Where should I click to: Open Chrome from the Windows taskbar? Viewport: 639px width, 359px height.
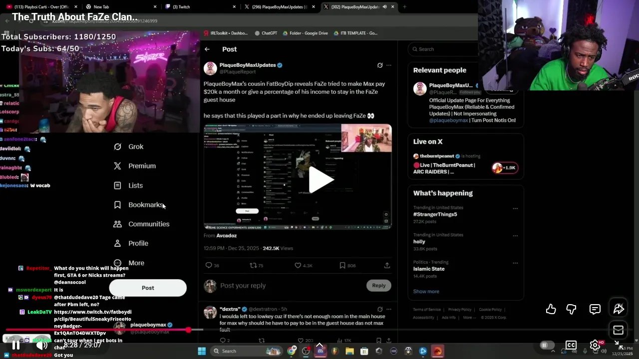tap(292, 351)
